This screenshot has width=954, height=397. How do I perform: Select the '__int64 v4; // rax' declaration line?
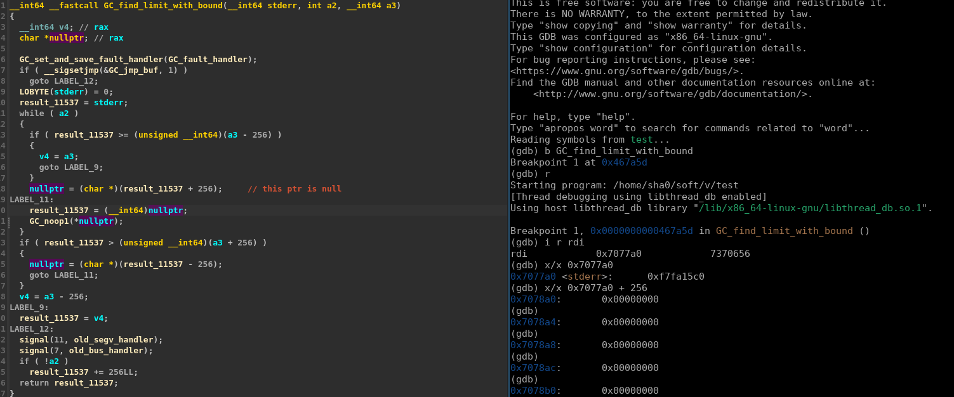point(63,27)
